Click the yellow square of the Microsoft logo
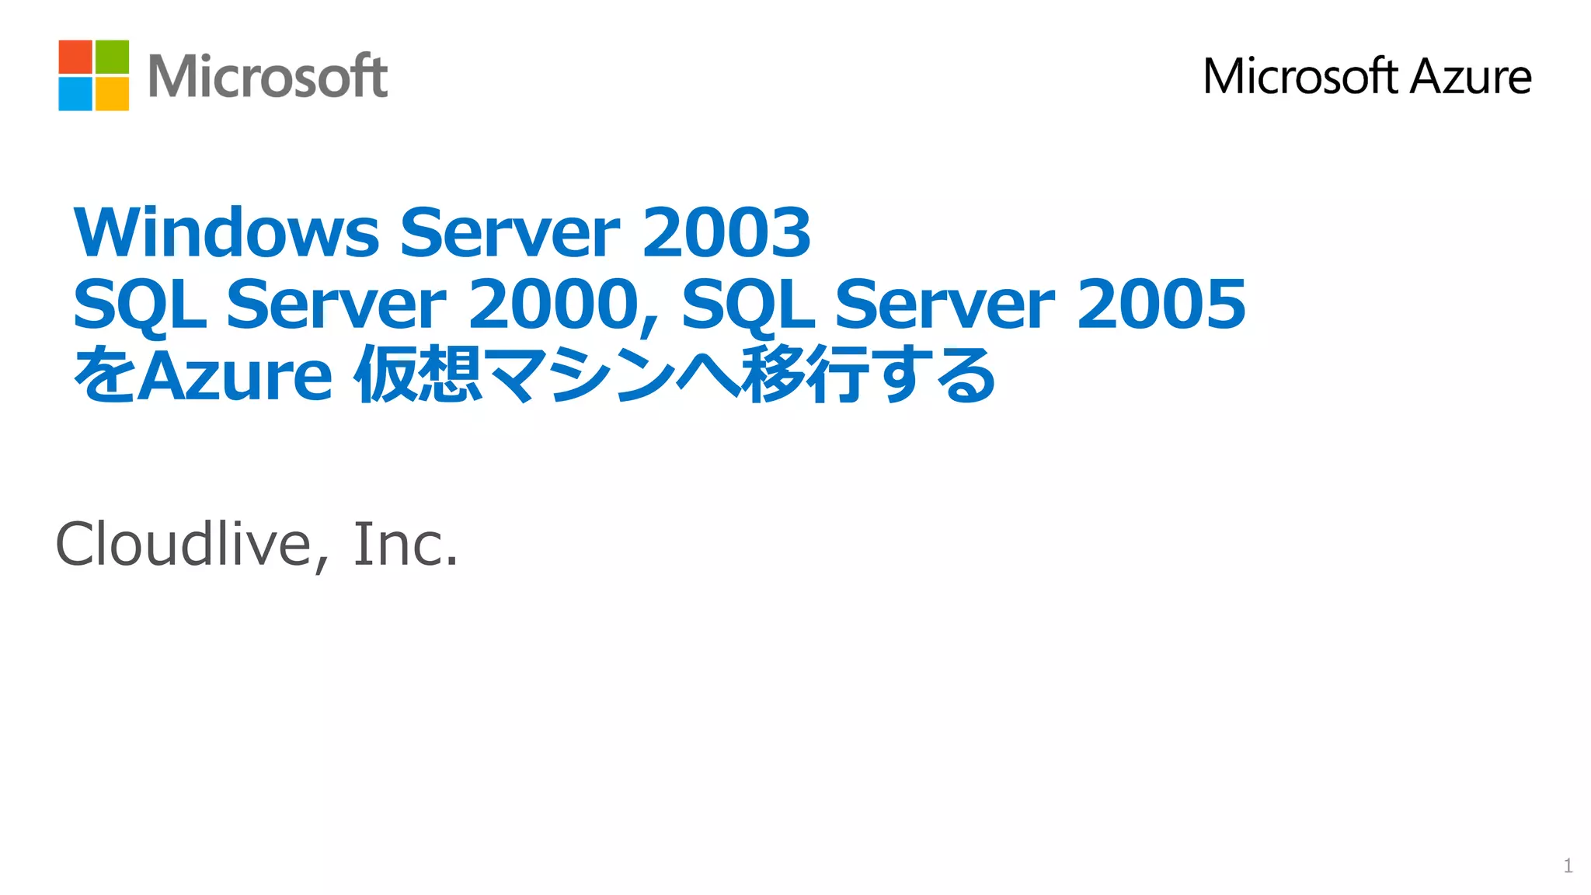The width and height of the screenshot is (1591, 895). coord(112,94)
